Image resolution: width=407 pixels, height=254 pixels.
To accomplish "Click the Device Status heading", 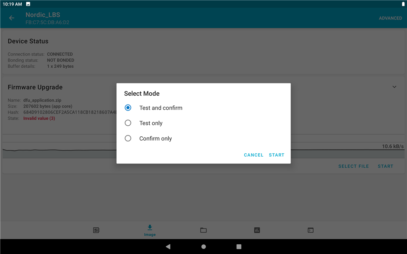I will coord(28,41).
